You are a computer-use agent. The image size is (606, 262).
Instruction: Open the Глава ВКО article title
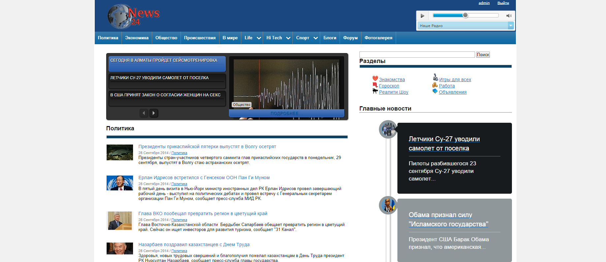[203, 213]
